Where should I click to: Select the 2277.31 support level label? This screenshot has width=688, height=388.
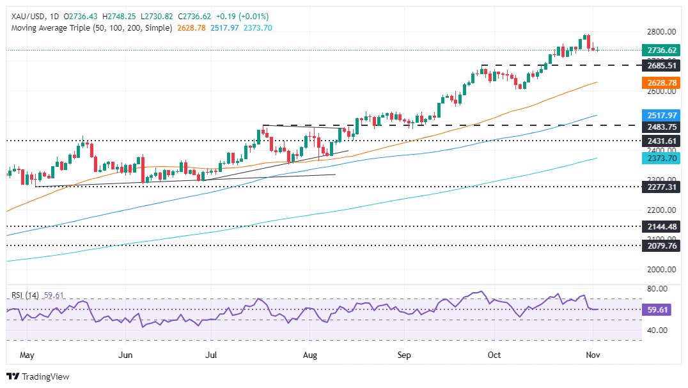point(662,187)
